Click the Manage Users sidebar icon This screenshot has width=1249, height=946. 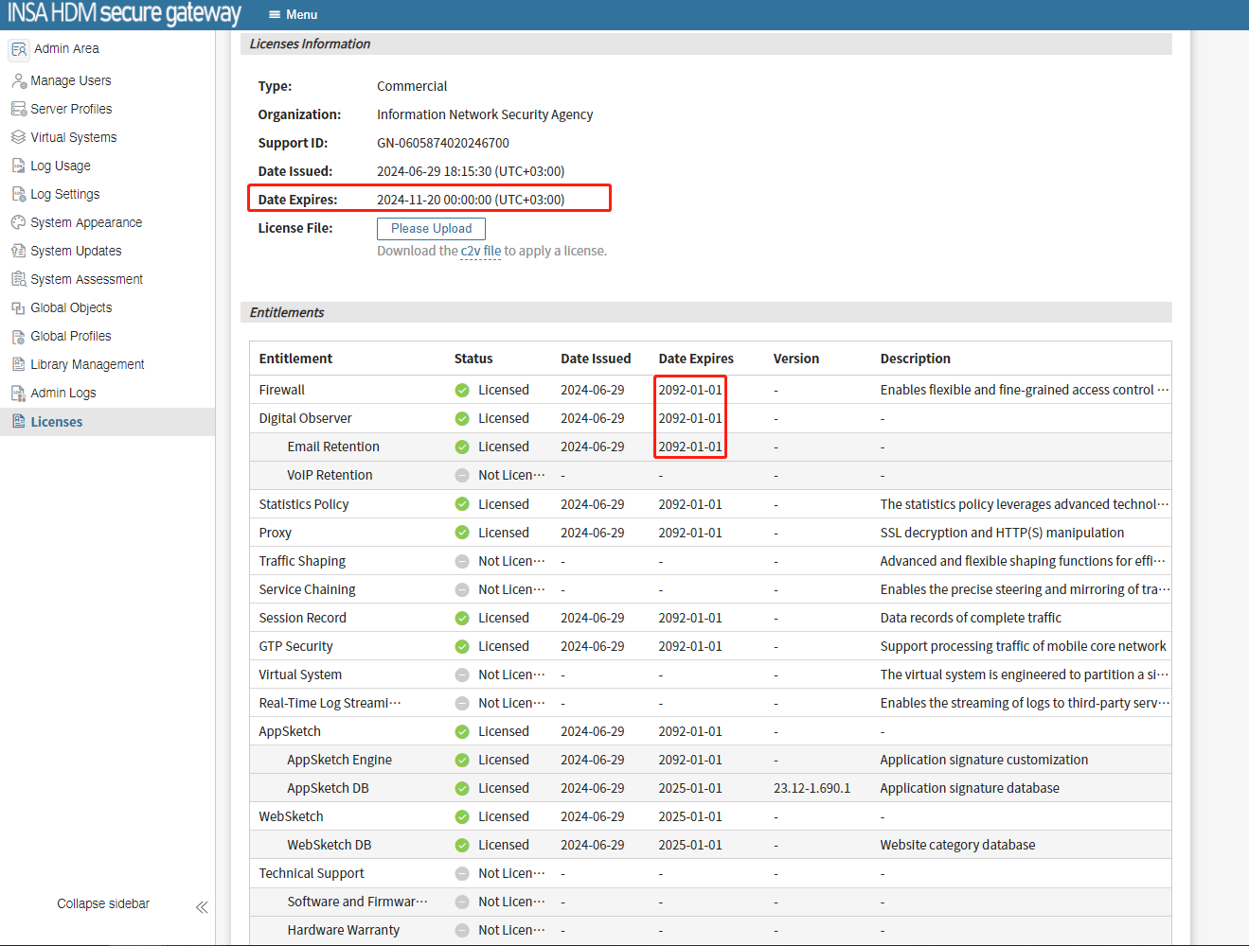(x=18, y=80)
